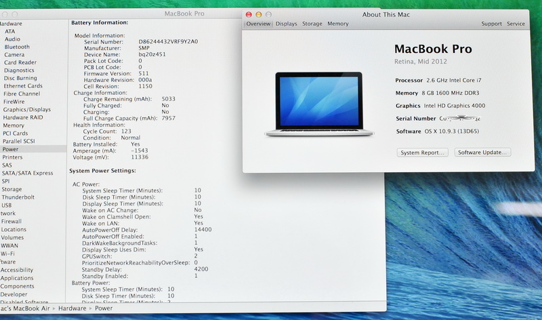This screenshot has width=542, height=320.
Task: Switch to the Storage tab
Action: point(312,24)
